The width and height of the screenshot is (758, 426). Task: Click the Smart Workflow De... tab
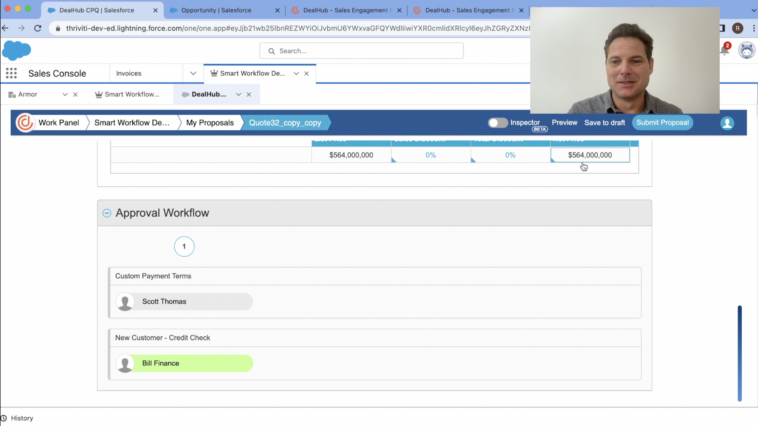[x=251, y=73]
